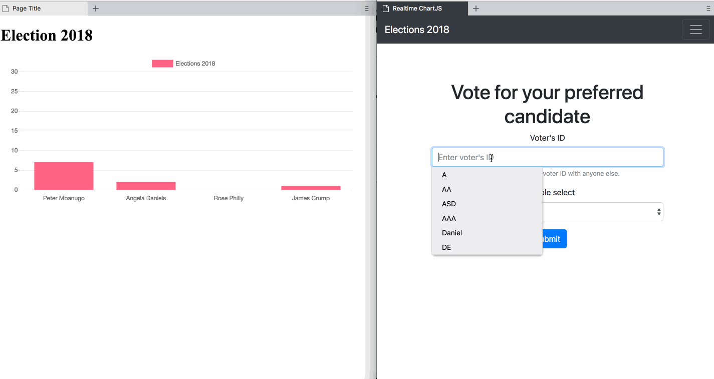This screenshot has width=714, height=379.
Task: Open left window's tab list menu icon
Action: click(367, 9)
